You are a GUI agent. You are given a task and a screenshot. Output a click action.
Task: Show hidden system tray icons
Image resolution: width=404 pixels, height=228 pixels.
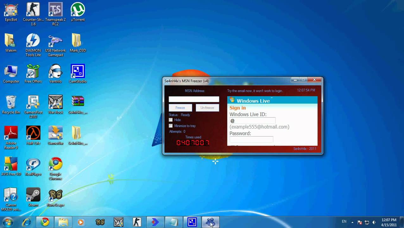coord(352,222)
